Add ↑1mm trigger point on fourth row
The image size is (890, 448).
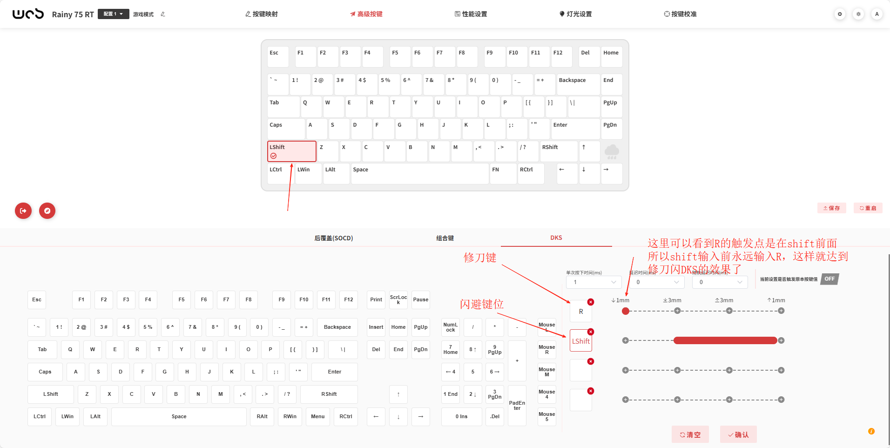(x=781, y=400)
